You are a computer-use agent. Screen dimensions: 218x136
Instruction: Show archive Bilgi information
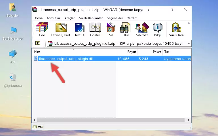tap(157, 29)
